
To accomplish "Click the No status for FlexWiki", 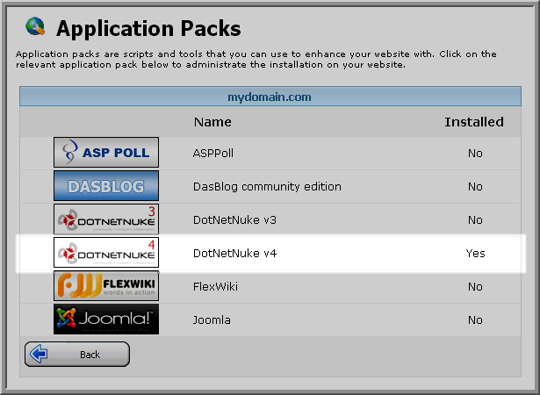I will pyautogui.click(x=475, y=287).
